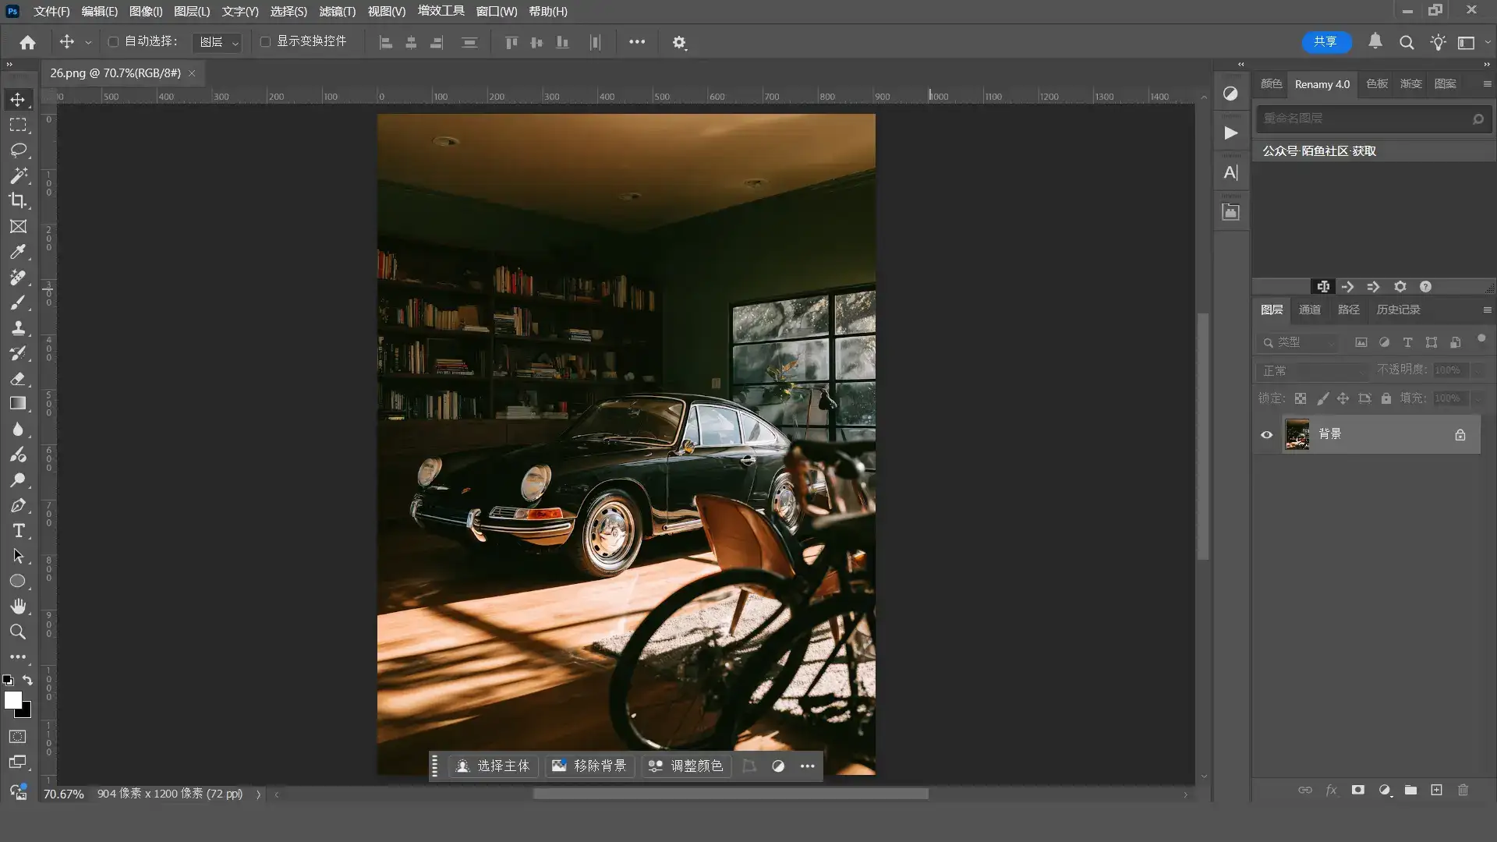Select the Crop tool
Viewport: 1497px width, 842px height.
18,200
